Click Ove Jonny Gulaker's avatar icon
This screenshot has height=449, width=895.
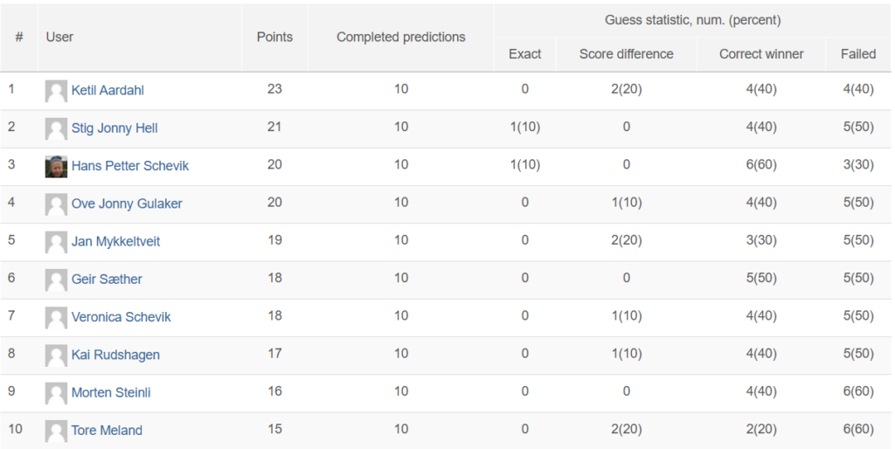pyautogui.click(x=56, y=204)
